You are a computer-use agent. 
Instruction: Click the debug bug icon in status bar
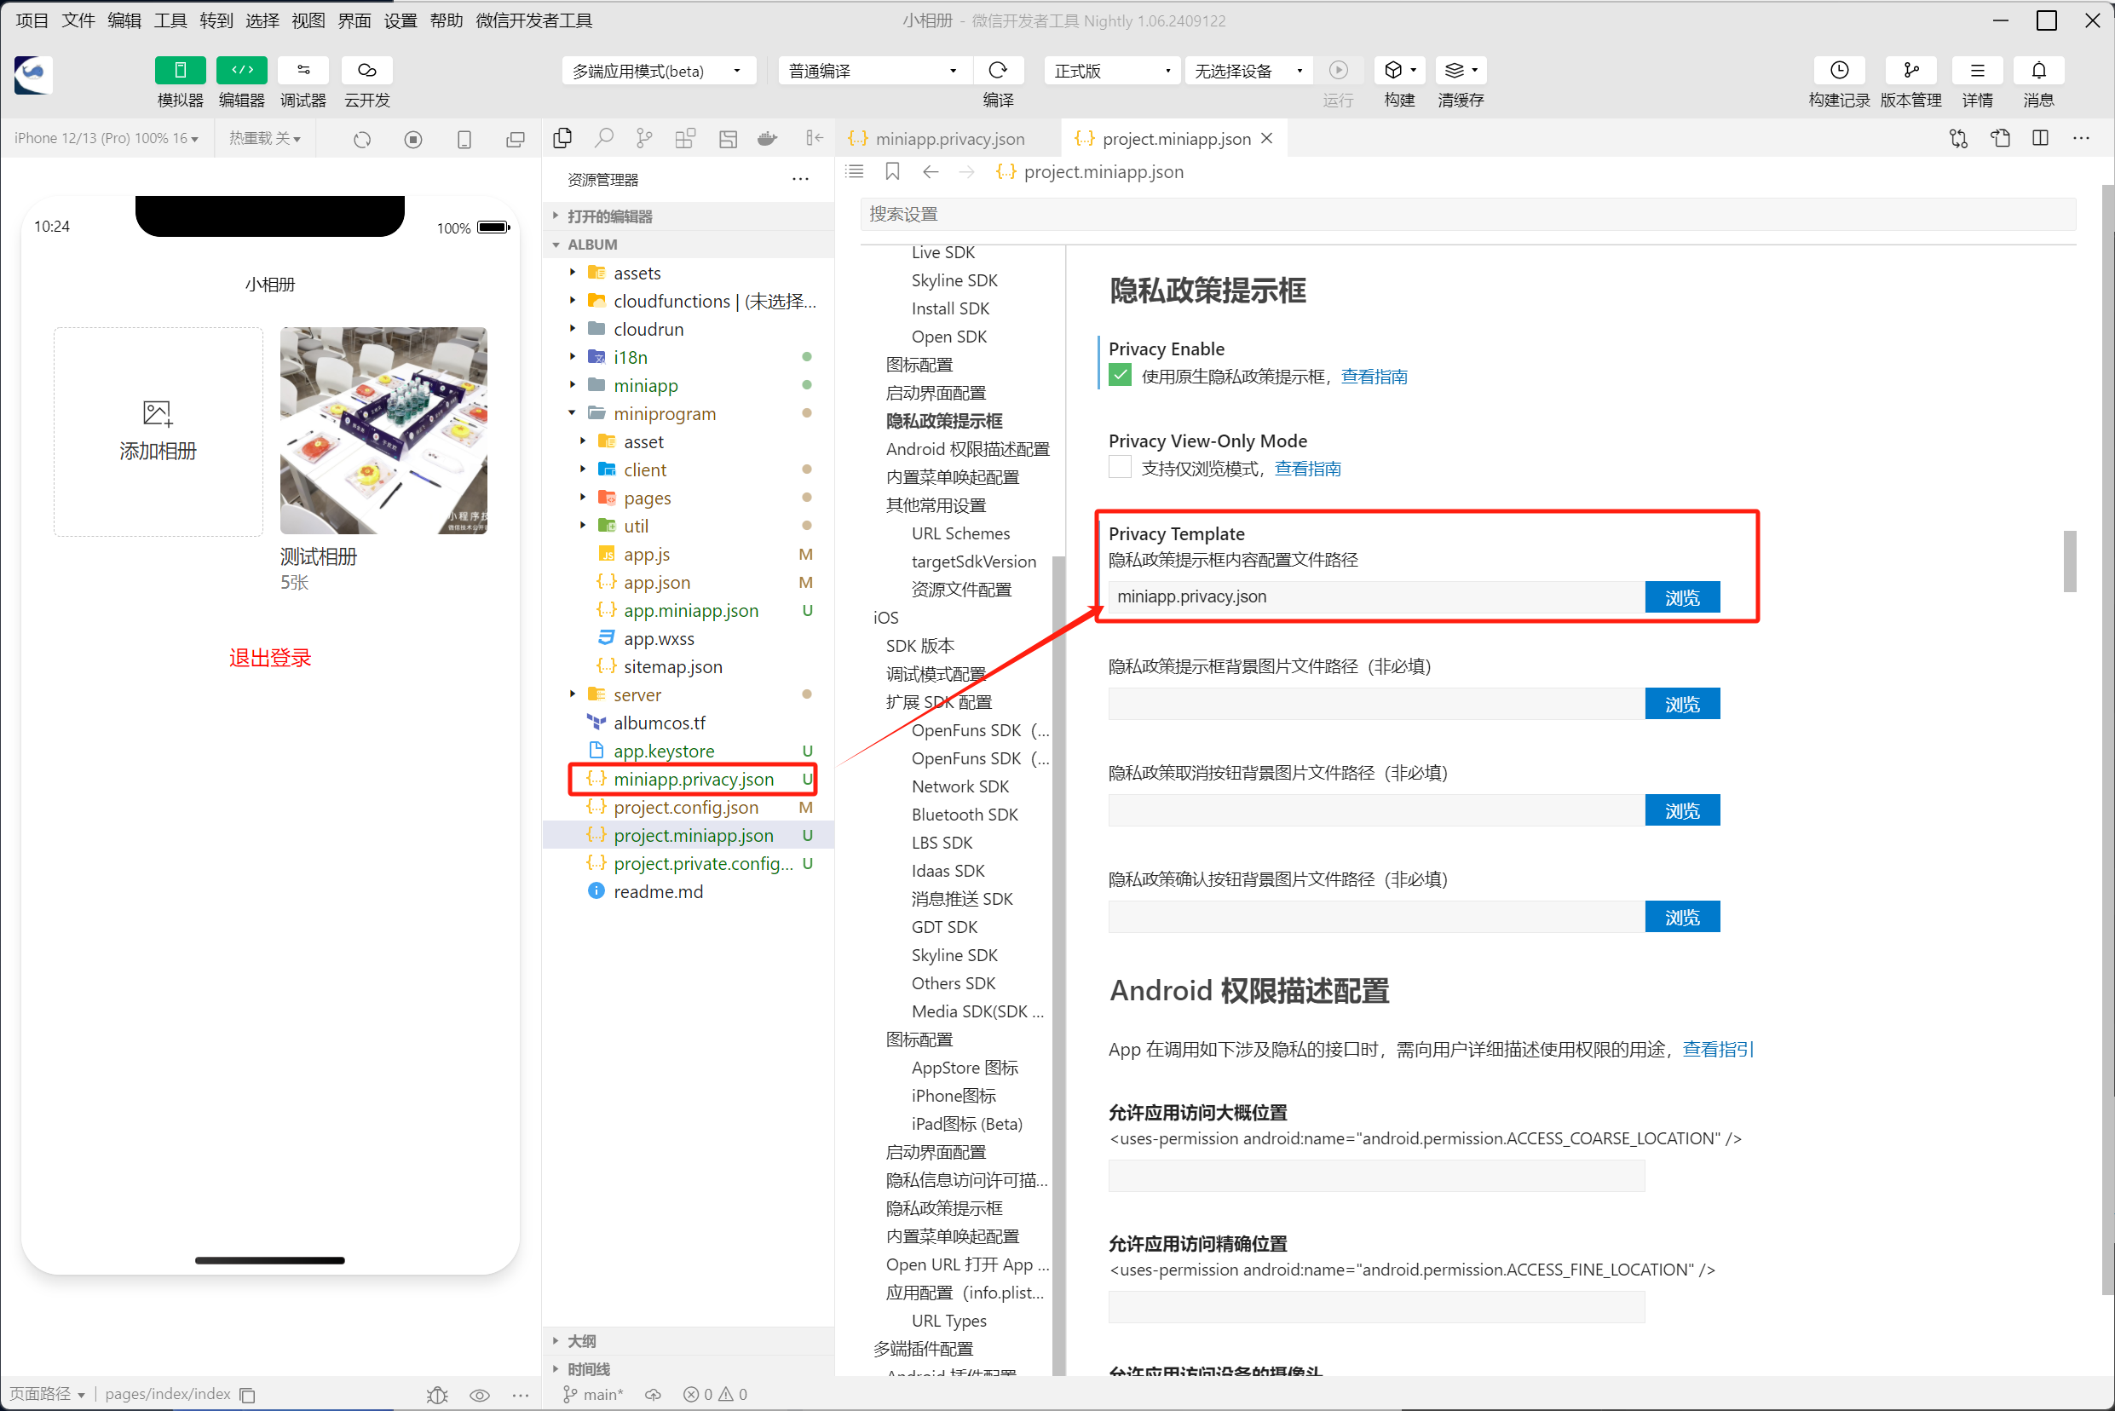coord(437,1394)
